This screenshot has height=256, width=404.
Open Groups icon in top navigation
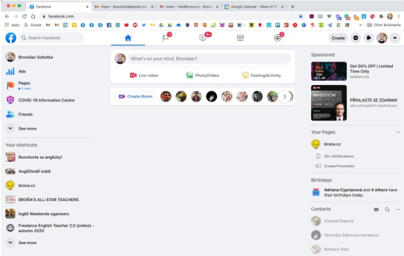click(x=278, y=38)
